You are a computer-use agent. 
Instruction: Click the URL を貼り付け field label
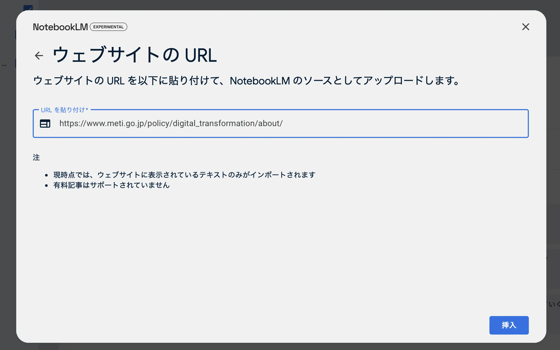pos(65,110)
